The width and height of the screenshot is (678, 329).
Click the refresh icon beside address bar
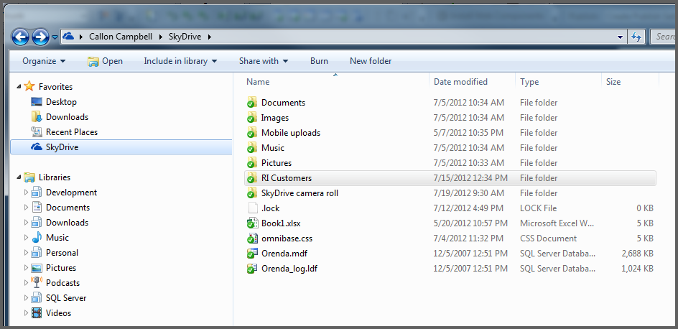click(x=636, y=37)
